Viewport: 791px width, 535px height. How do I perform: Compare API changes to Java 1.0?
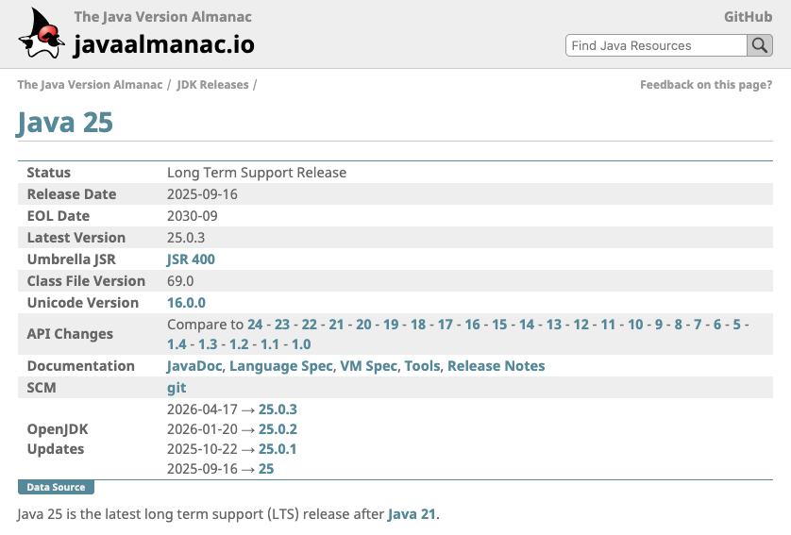[x=301, y=344]
